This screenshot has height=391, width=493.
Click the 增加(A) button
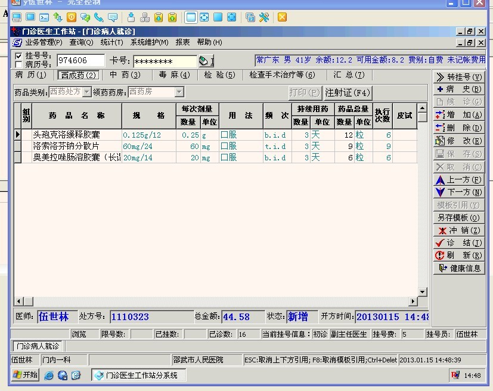(459, 115)
